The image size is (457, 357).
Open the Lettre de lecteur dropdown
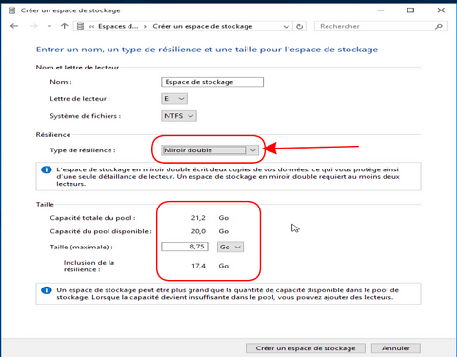(174, 99)
